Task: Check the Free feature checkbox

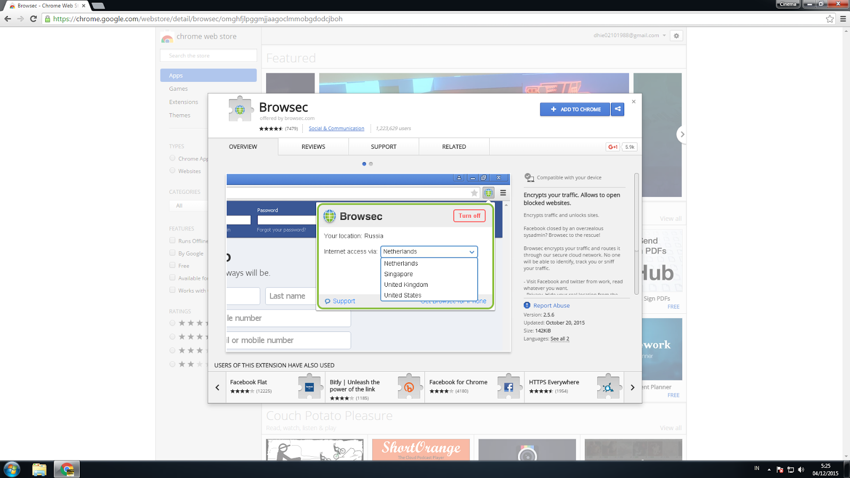Action: point(172,265)
